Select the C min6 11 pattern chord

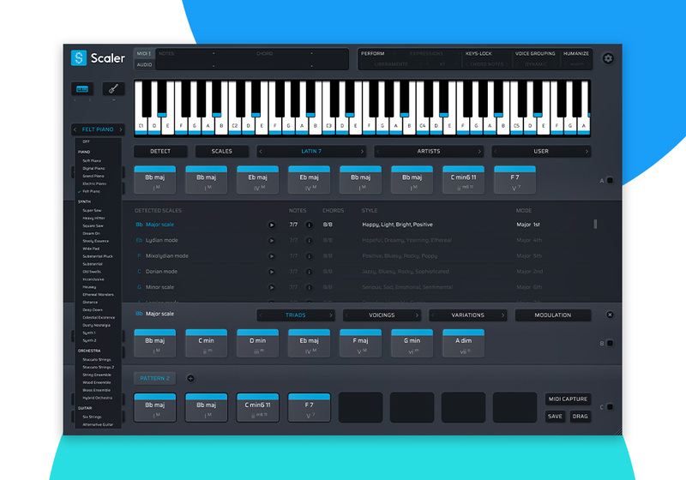[x=258, y=407]
